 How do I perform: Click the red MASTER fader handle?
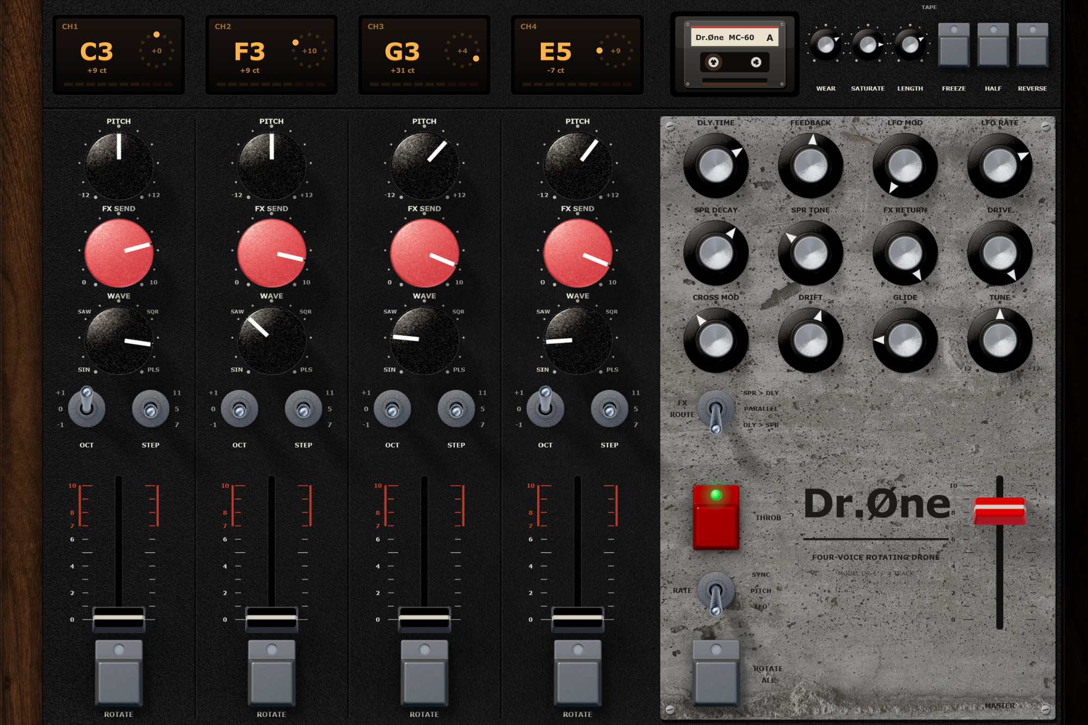[1000, 511]
